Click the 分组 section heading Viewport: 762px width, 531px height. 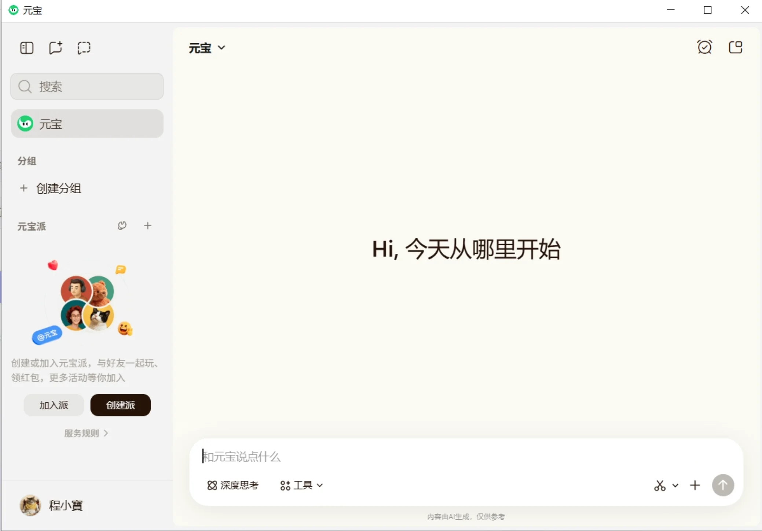coord(27,161)
